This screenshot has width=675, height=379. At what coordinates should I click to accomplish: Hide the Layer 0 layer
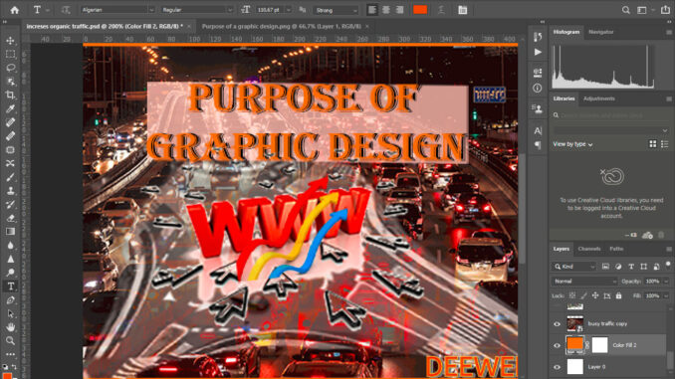tap(558, 367)
